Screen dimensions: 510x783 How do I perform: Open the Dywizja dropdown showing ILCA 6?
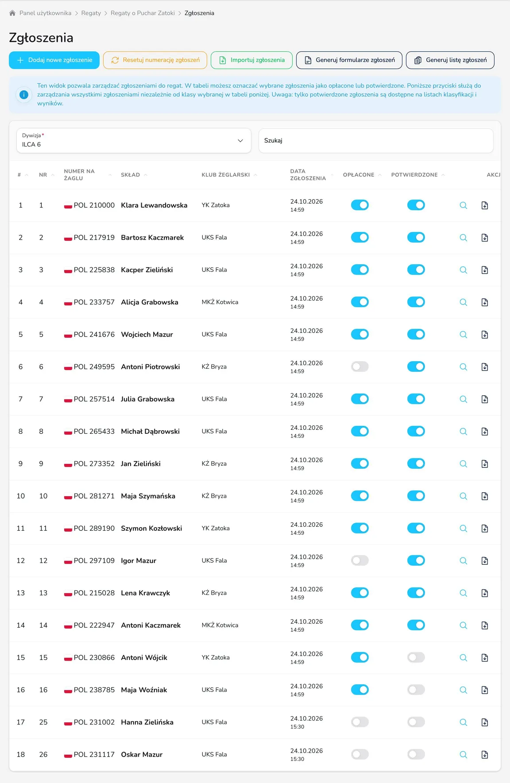pyautogui.click(x=134, y=141)
